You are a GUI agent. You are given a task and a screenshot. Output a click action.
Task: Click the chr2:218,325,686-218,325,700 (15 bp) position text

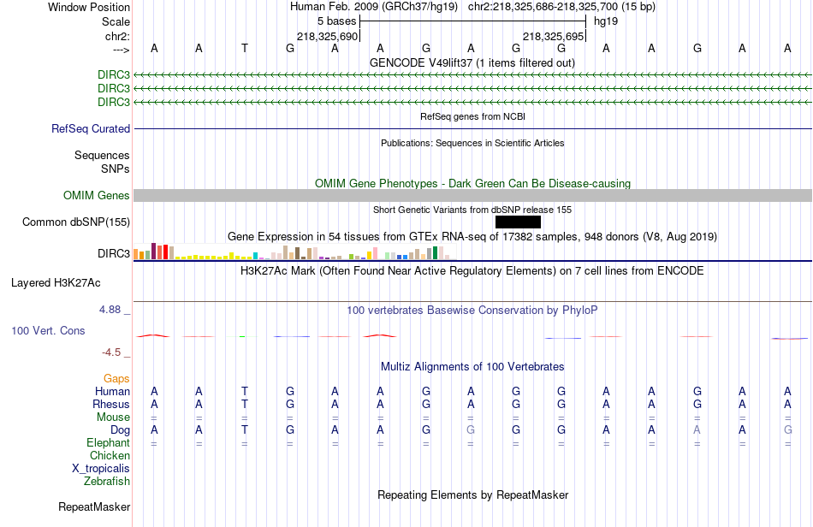pyautogui.click(x=561, y=7)
